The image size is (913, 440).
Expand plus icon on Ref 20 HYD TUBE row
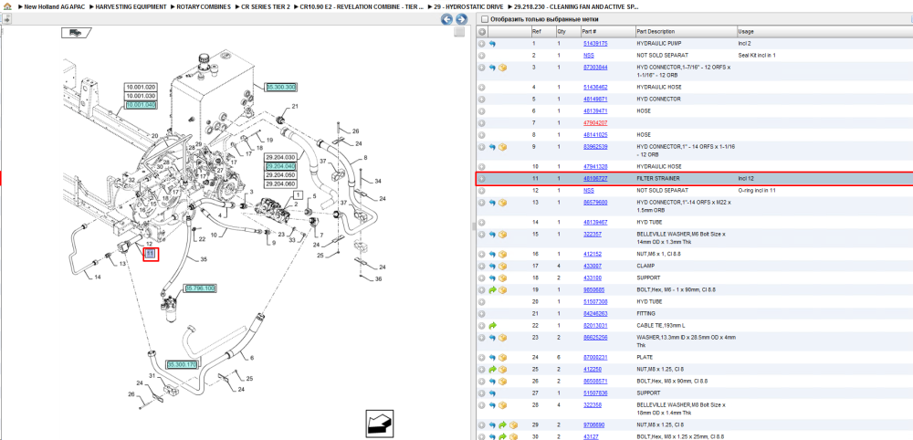481,302
